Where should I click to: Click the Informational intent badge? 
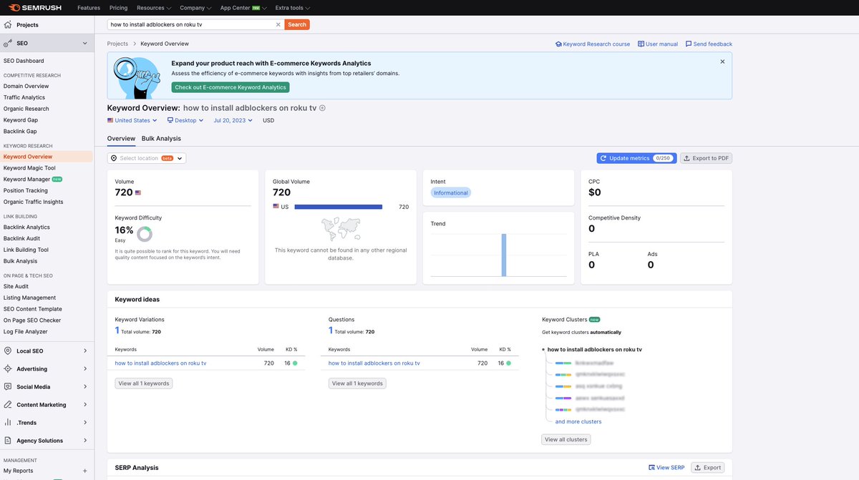(x=451, y=193)
